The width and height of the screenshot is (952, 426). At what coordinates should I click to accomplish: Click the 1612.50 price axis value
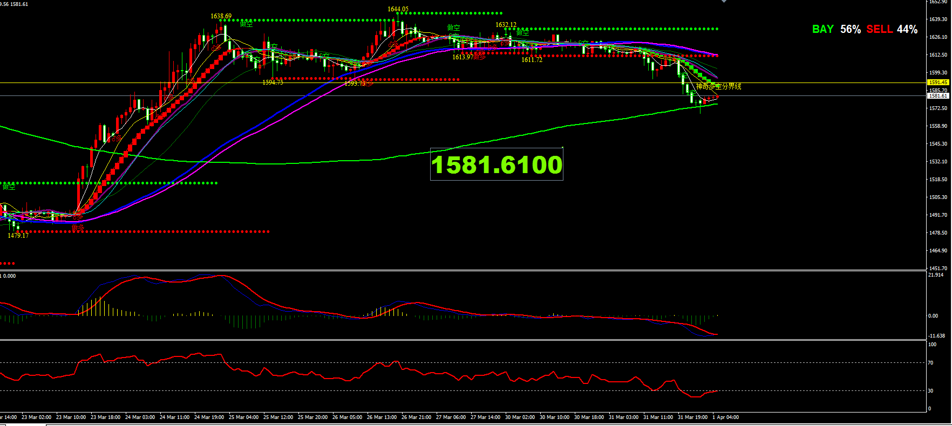tap(938, 55)
